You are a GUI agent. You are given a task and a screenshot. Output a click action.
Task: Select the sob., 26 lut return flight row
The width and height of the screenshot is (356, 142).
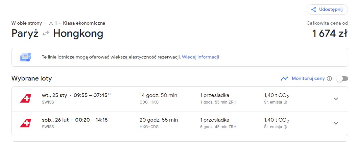[x=179, y=124]
